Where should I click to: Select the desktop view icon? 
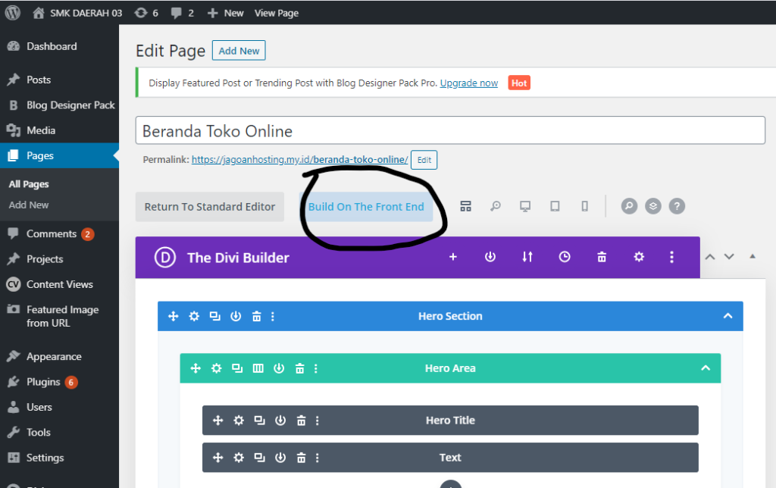click(524, 206)
